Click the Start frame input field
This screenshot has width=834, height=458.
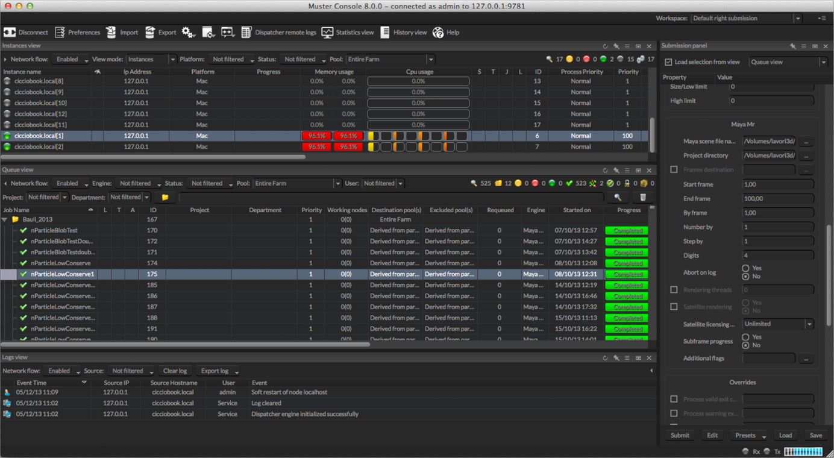pyautogui.click(x=777, y=184)
